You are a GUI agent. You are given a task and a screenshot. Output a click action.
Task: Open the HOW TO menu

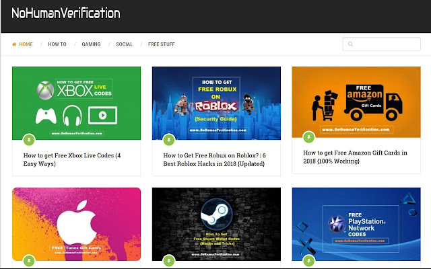57,44
